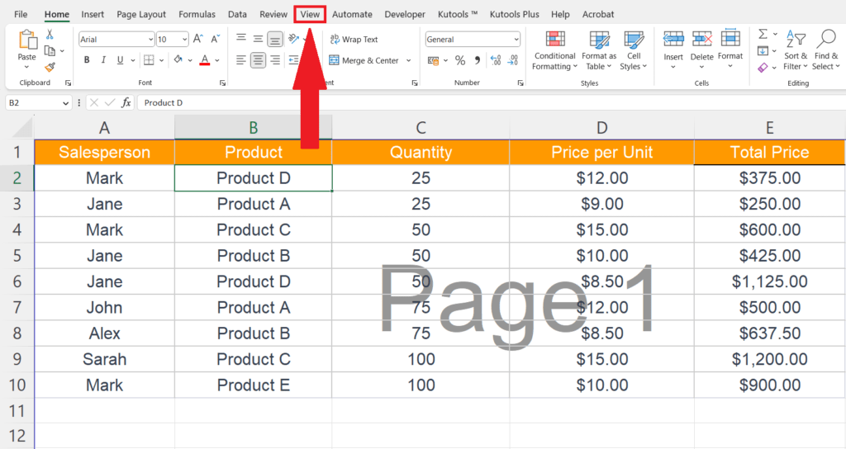Click the AutoSum sigma icon
This screenshot has height=449, width=846.
click(x=763, y=34)
